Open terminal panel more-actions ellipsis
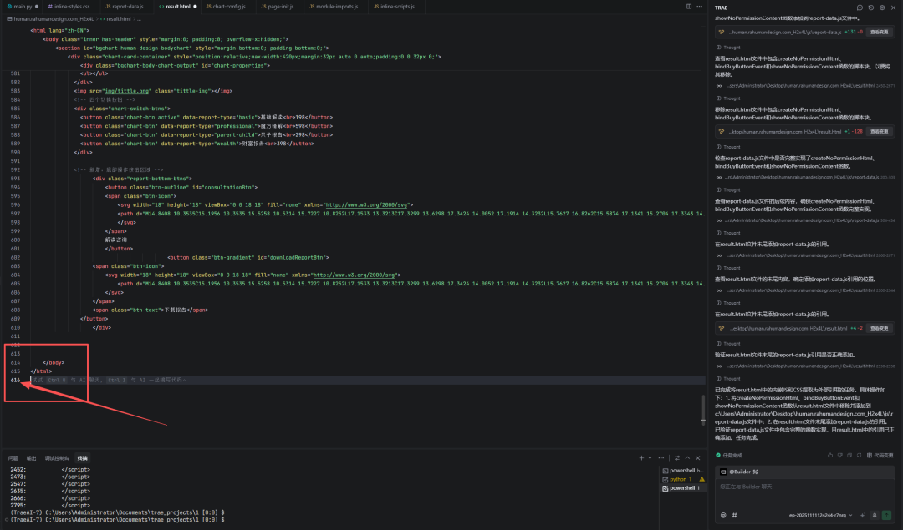 tap(661, 458)
